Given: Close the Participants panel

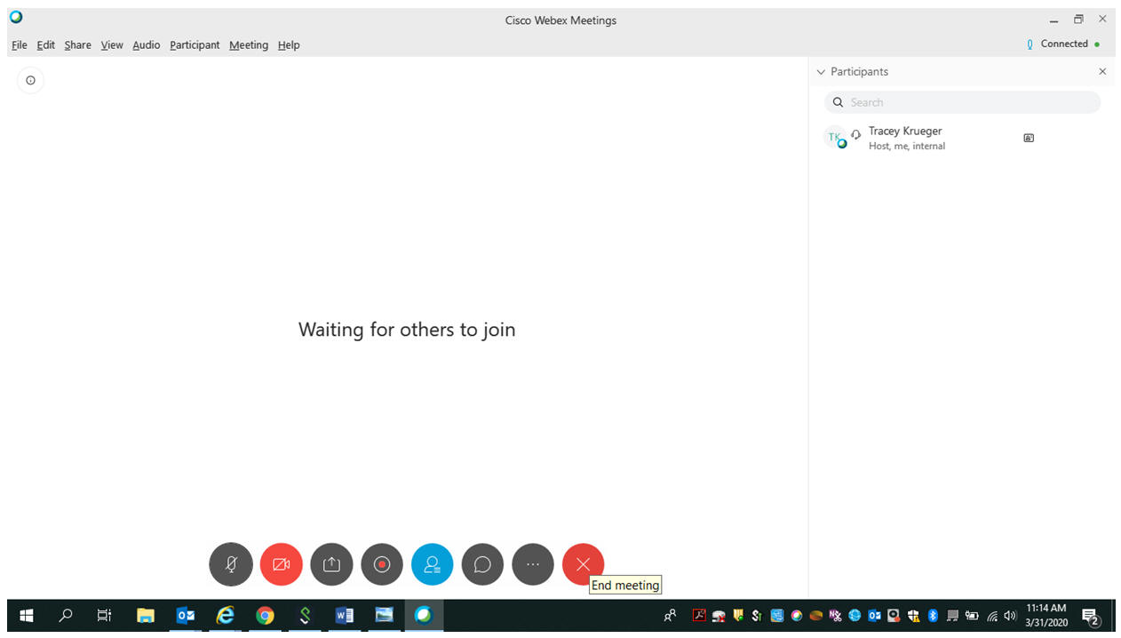Looking at the screenshot, I should pos(1102,72).
